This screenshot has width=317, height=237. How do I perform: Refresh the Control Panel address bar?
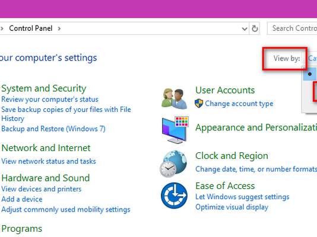point(255,28)
